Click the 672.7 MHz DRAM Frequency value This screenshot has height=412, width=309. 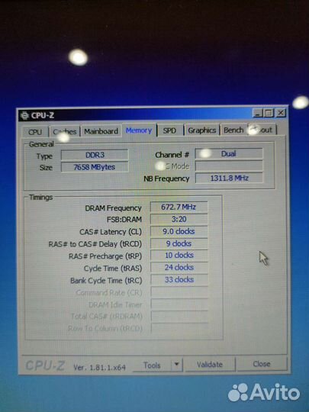[179, 207]
